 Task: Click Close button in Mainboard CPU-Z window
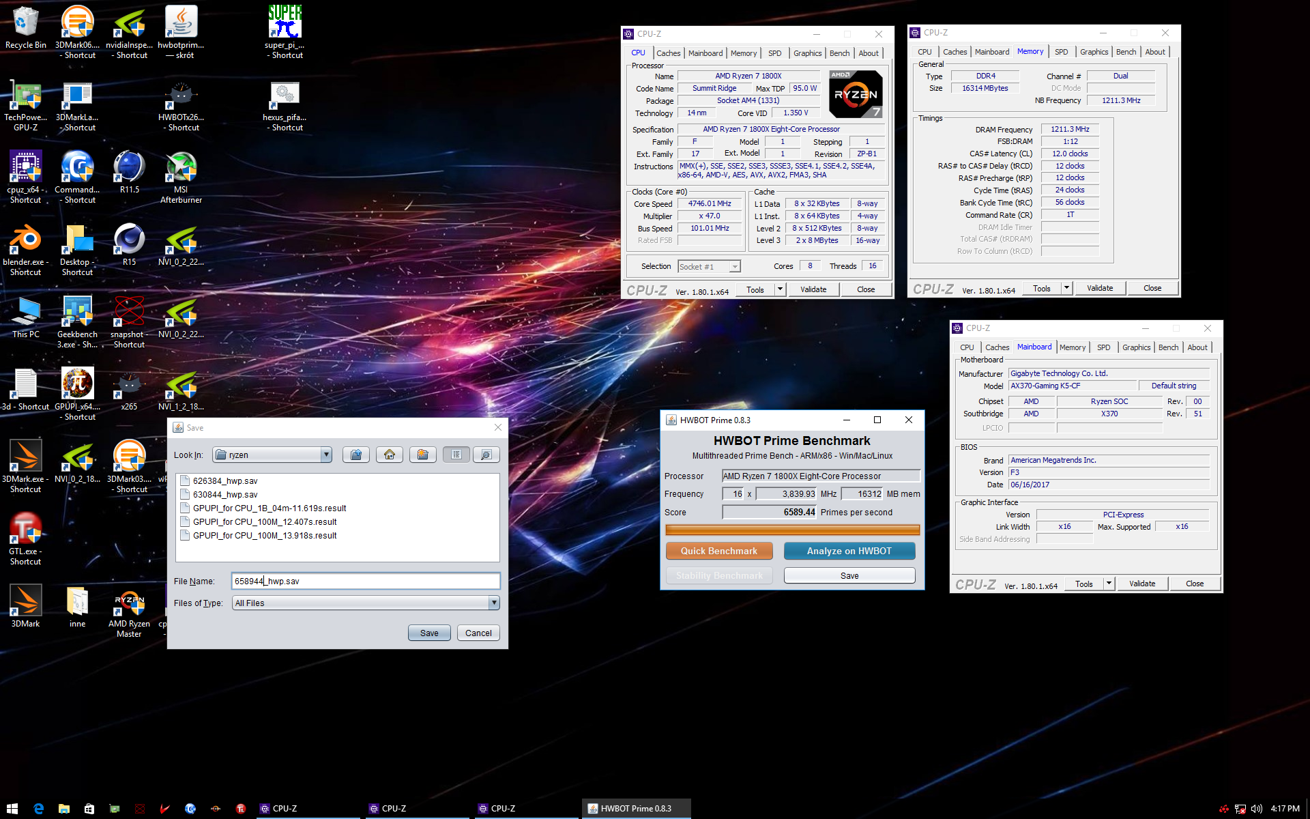[x=1195, y=584]
